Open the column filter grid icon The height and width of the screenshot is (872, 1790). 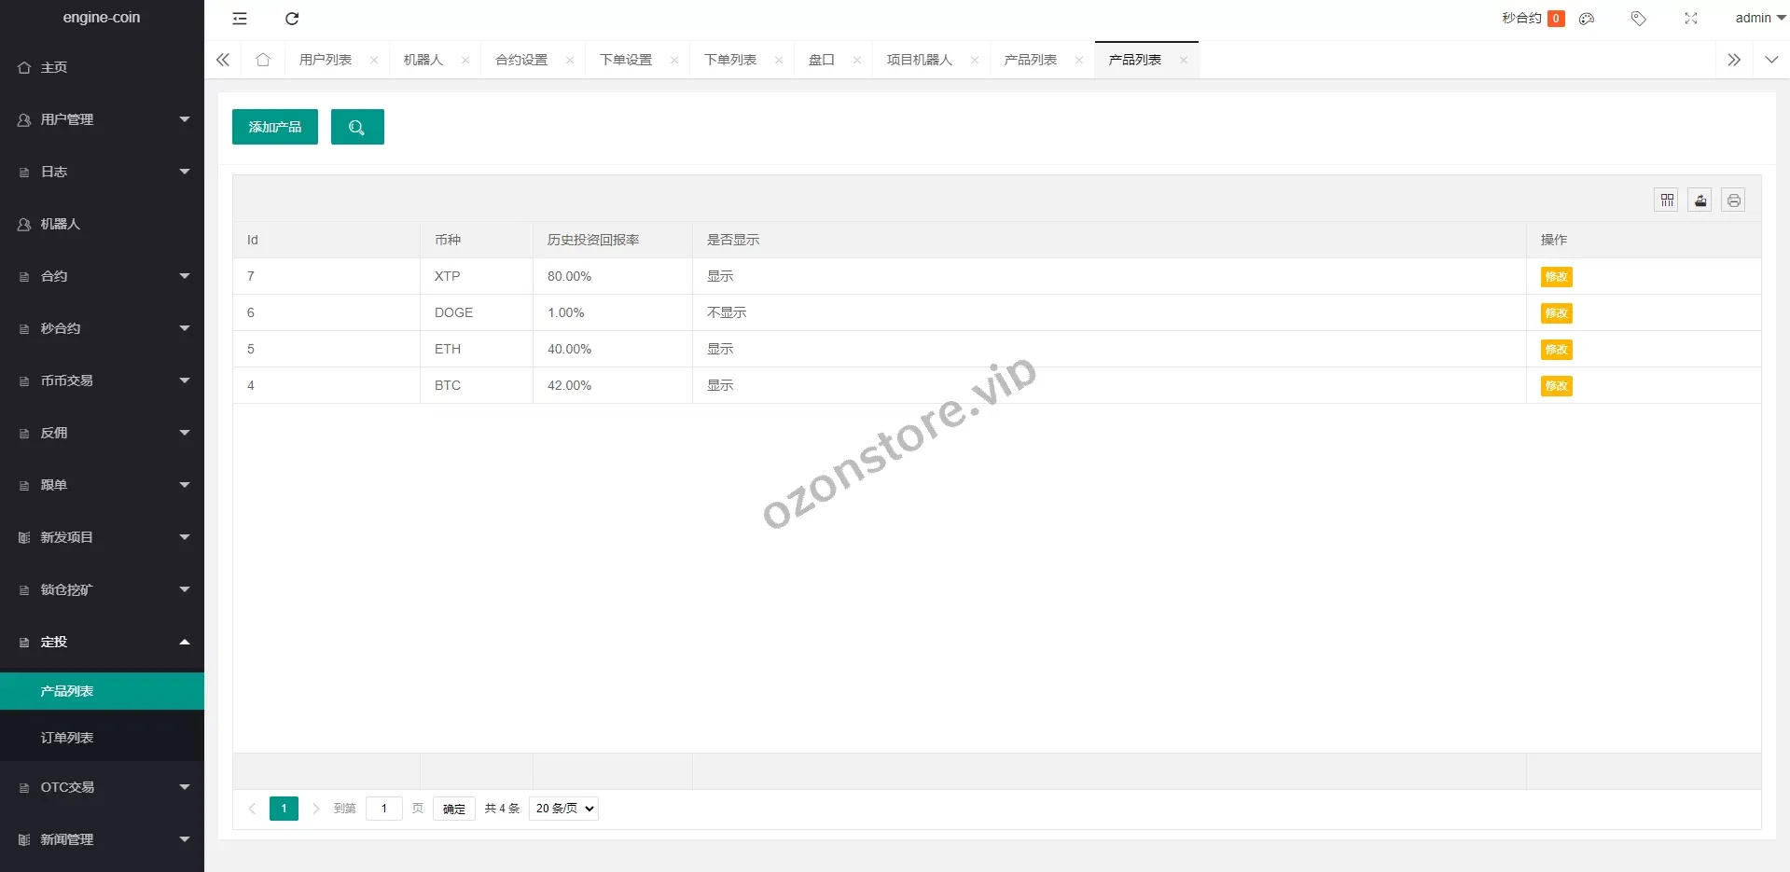point(1667,201)
